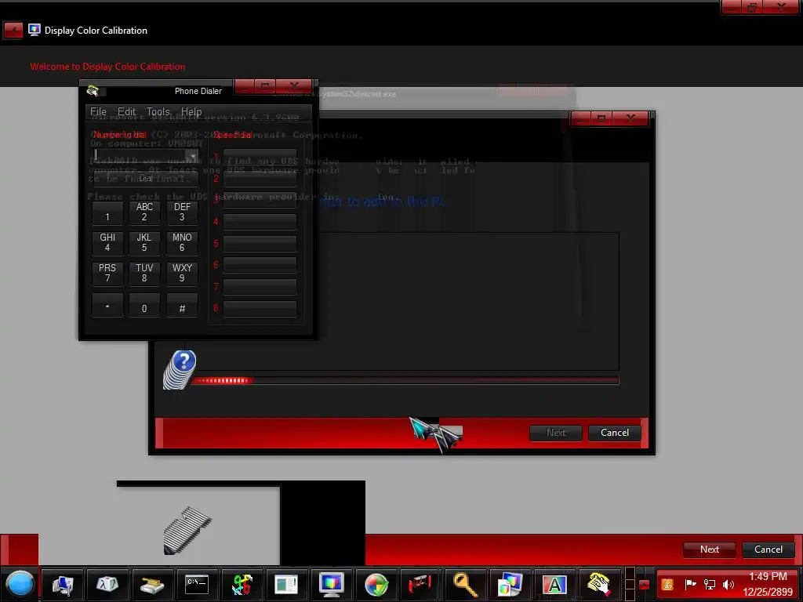Open the lambda cube taskbar icon

107,584
